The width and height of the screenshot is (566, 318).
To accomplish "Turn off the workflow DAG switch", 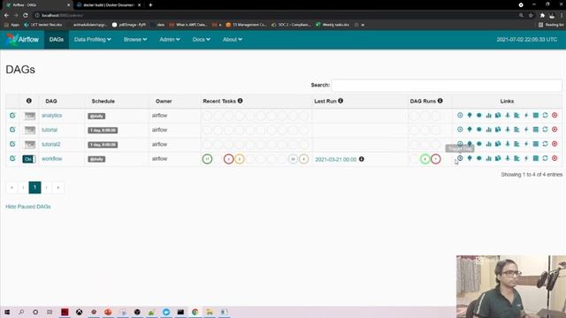I will tap(29, 159).
